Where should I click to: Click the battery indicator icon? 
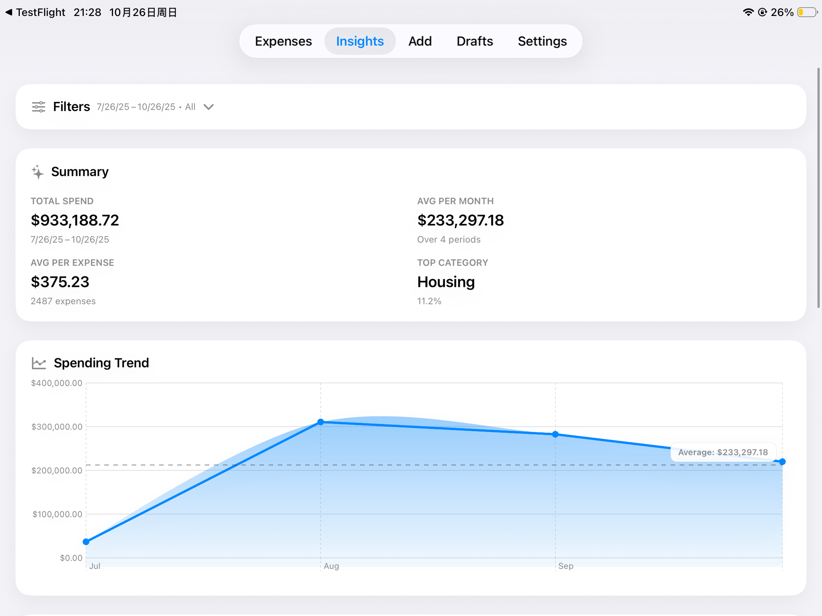(807, 12)
